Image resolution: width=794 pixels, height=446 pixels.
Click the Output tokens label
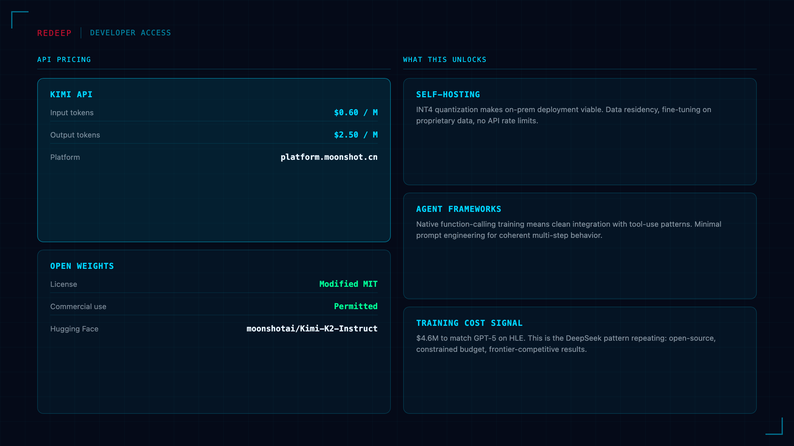click(75, 135)
